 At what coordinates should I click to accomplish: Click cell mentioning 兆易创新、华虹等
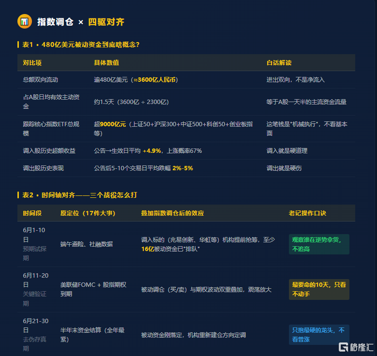[208, 244]
